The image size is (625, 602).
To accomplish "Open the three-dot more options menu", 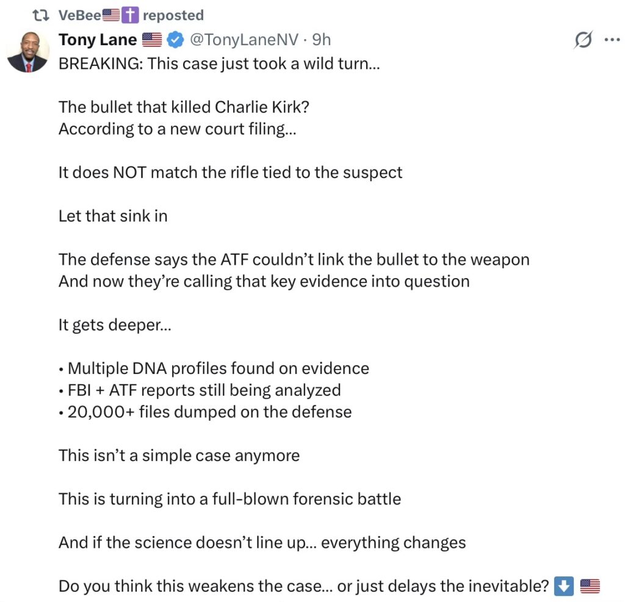I will click(611, 40).
